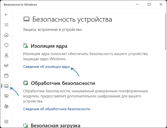Go back using the back arrow

pyautogui.click(x=6, y=15)
